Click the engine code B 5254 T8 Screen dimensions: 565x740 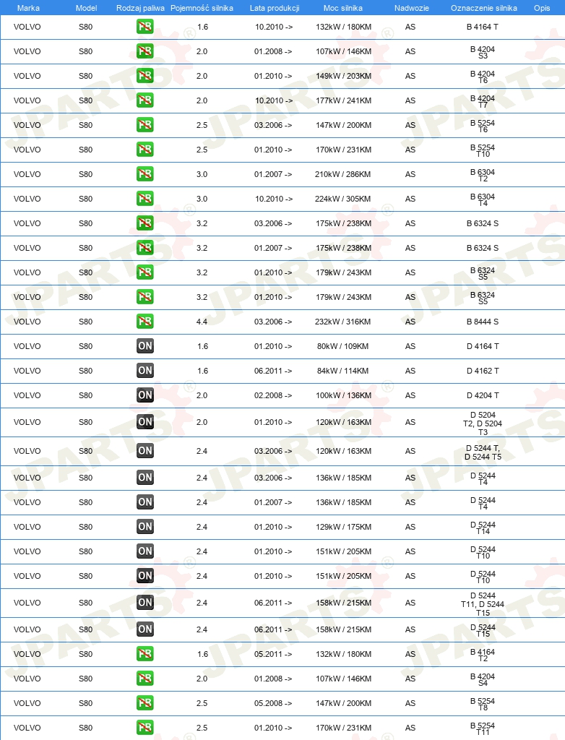click(483, 704)
